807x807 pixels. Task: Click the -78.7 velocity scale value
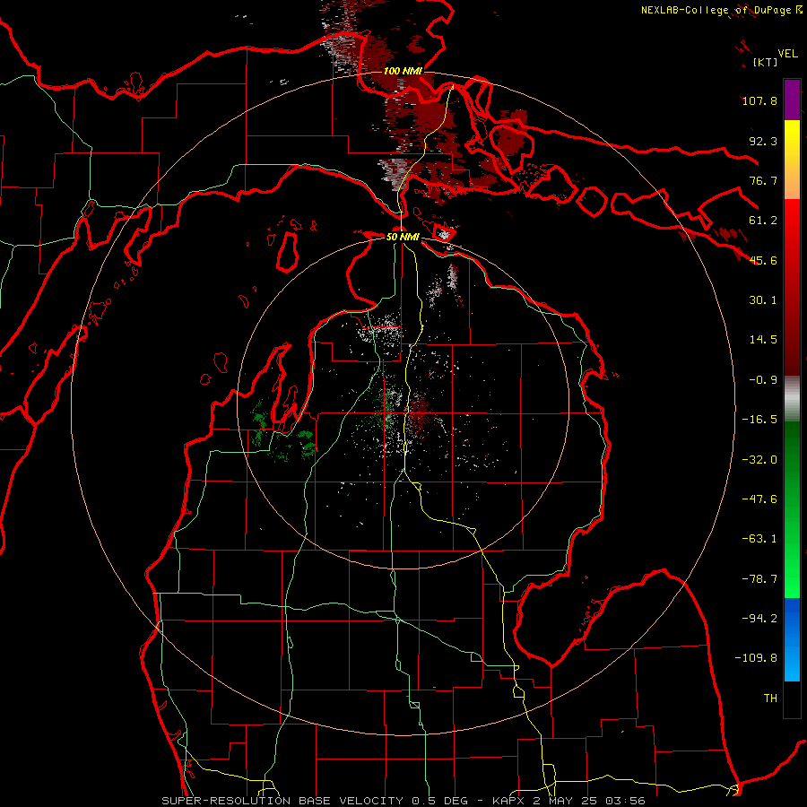(759, 579)
